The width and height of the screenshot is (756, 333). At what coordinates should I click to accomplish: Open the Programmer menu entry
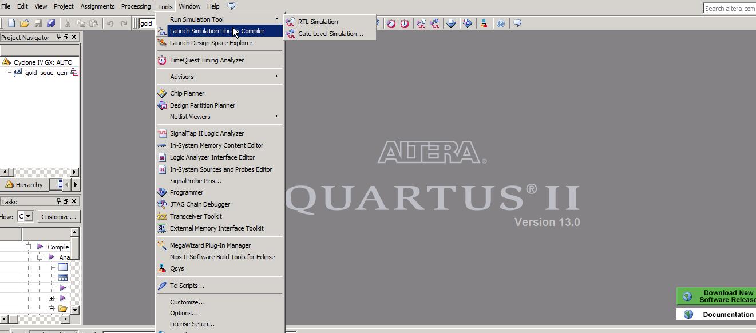click(220, 192)
